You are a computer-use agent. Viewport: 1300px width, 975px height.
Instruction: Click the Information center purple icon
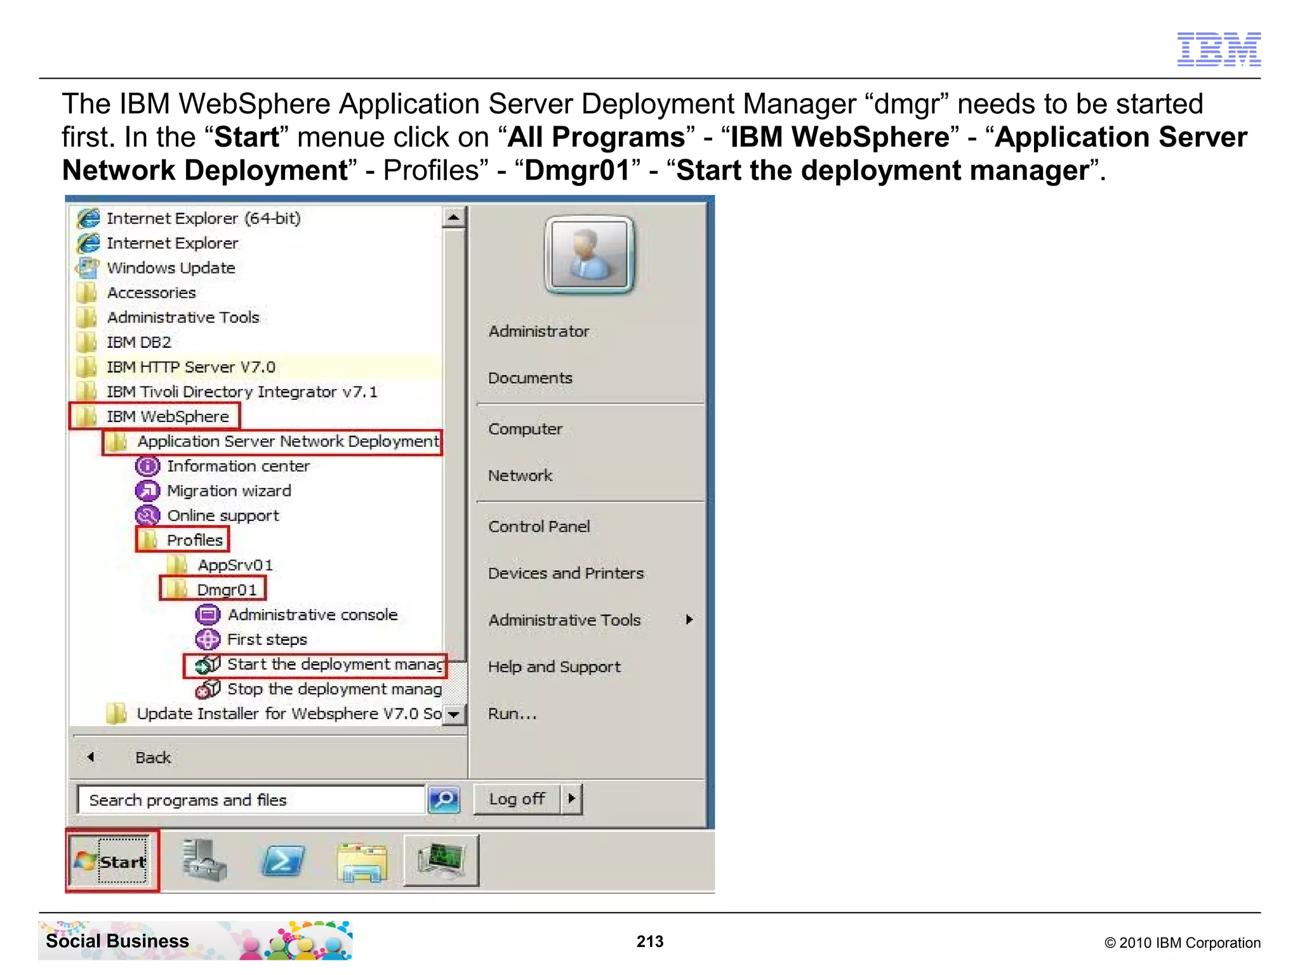[147, 467]
